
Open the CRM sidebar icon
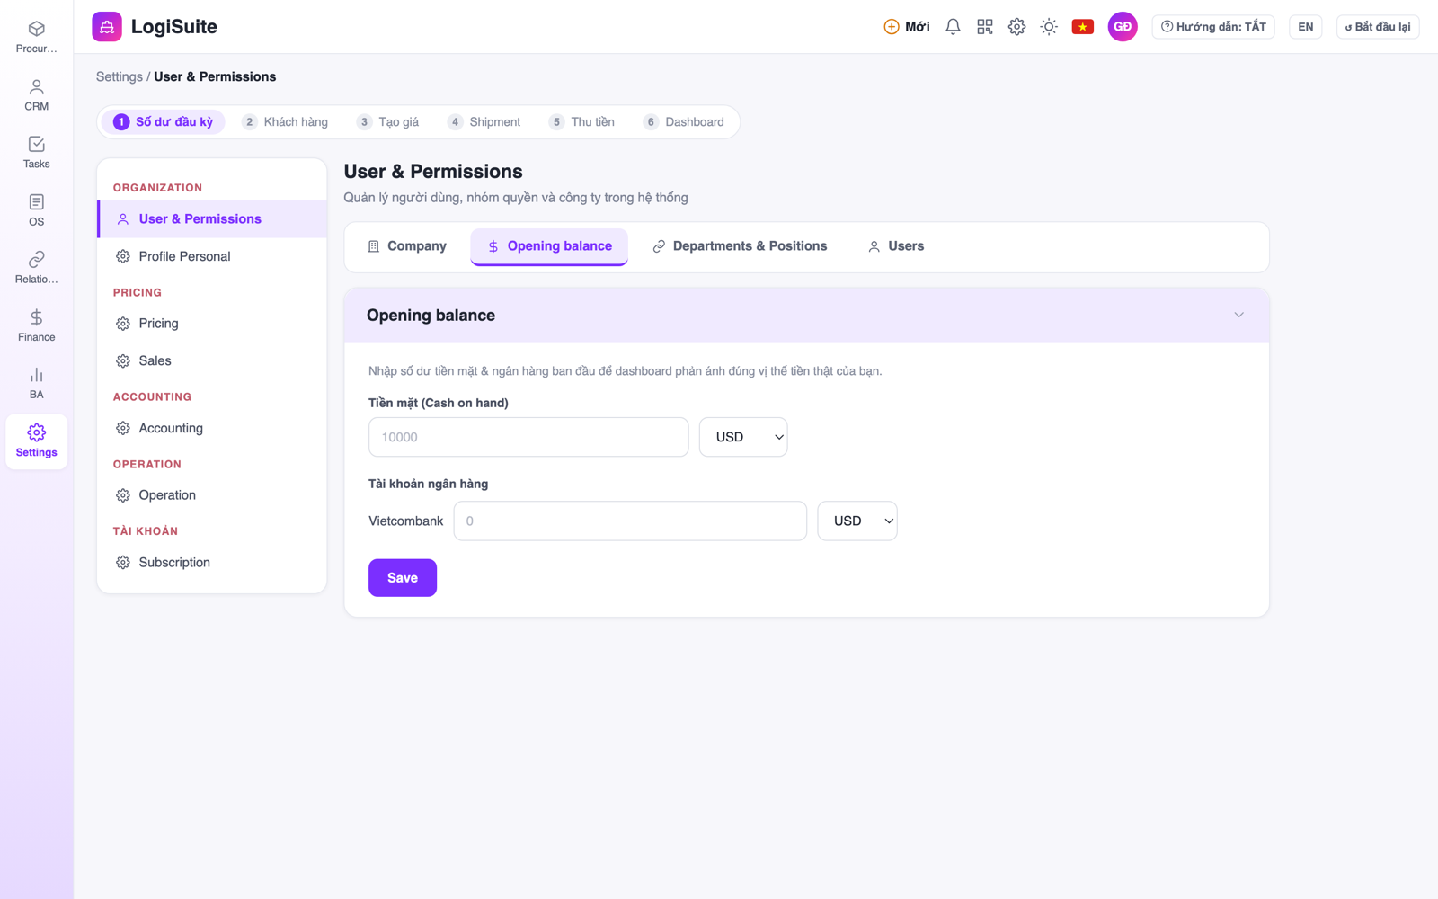36,94
